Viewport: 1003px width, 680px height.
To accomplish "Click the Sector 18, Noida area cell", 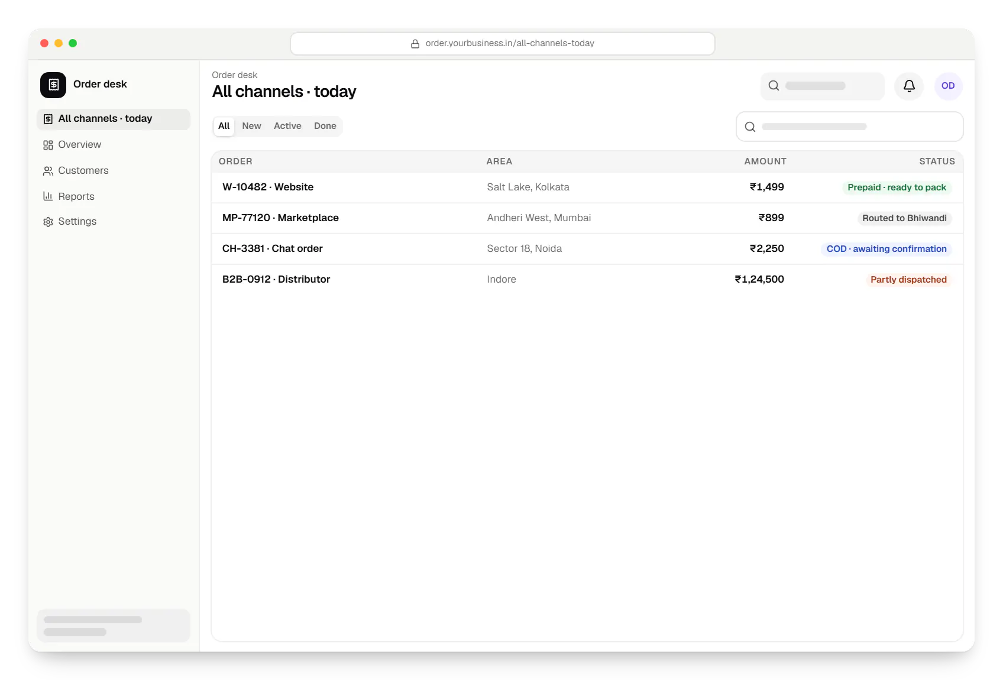I will coord(525,249).
